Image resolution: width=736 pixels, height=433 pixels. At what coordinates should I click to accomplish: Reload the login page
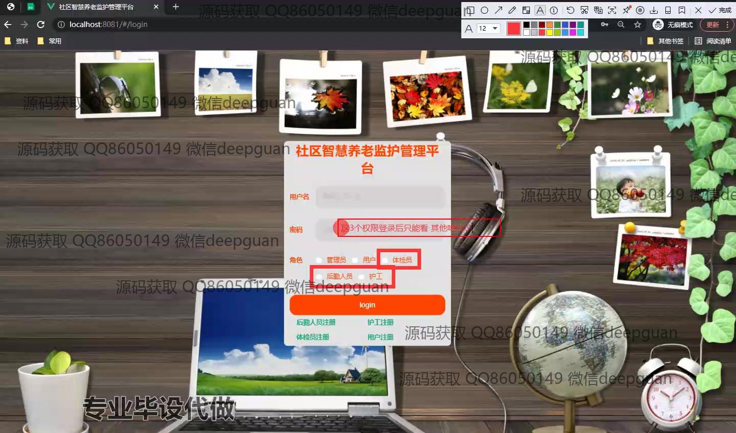(x=41, y=25)
